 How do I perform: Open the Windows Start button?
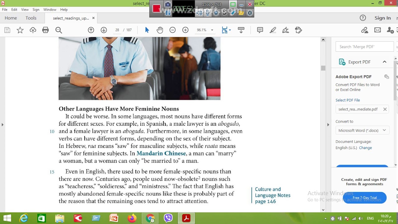pos(7,218)
